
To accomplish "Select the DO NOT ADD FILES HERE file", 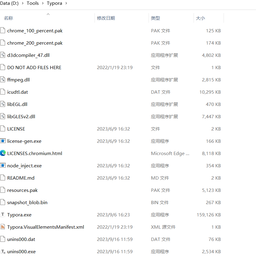I will 34,67.
